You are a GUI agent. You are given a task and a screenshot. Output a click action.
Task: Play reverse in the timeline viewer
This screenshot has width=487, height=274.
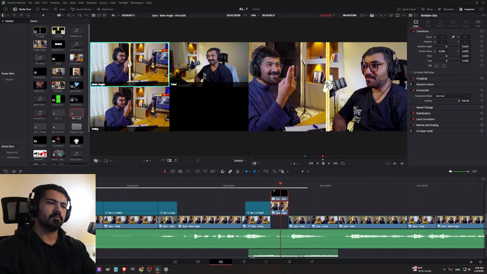317,163
